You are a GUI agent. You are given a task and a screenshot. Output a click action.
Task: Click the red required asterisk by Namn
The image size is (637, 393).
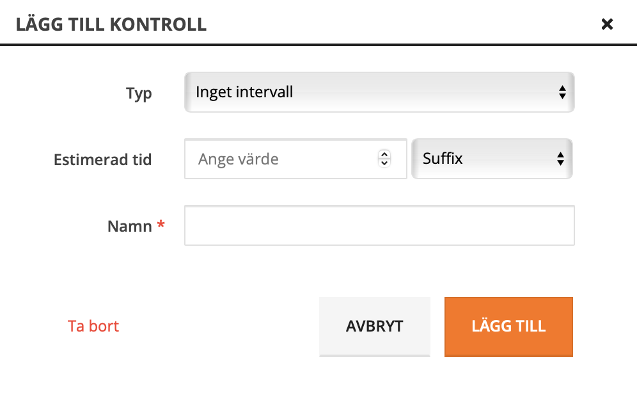click(161, 225)
